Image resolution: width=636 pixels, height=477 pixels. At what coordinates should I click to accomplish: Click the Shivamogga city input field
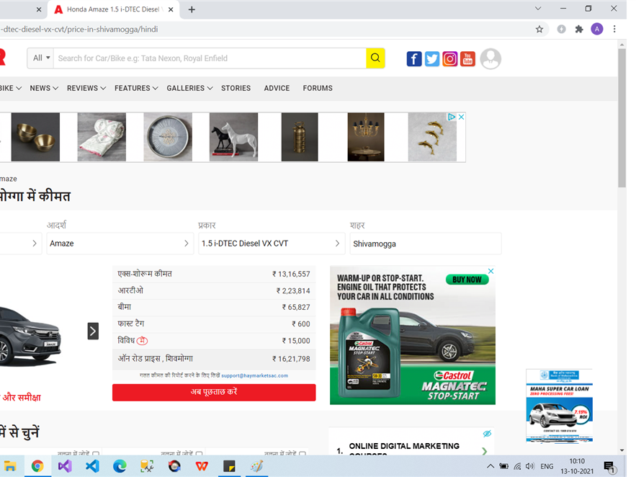tap(425, 244)
